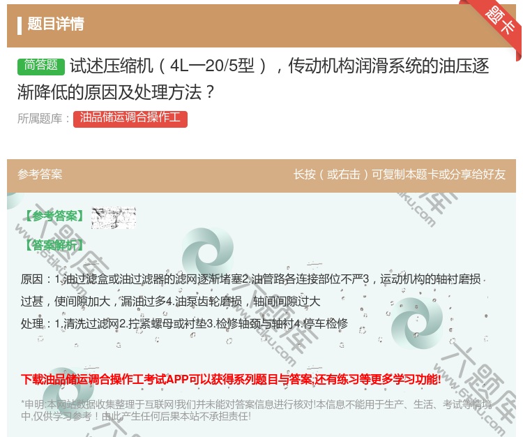Click the green 【参考答案】 label
The width and height of the screenshot is (523, 437).
[x=55, y=216]
